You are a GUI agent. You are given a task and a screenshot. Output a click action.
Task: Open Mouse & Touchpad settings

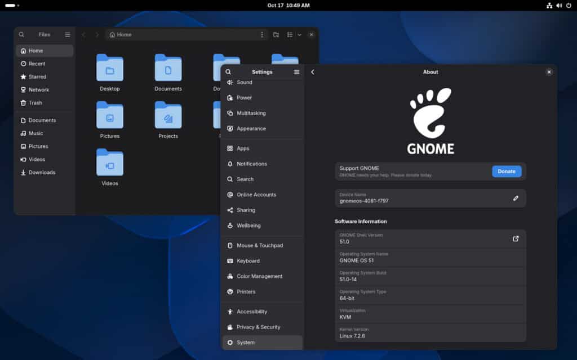point(263,245)
